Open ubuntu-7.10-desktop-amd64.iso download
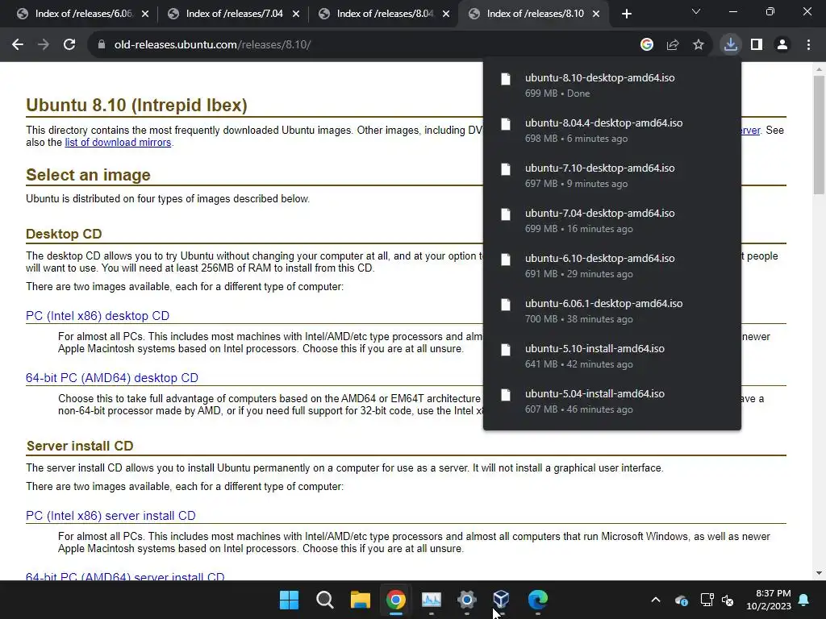 click(x=611, y=175)
